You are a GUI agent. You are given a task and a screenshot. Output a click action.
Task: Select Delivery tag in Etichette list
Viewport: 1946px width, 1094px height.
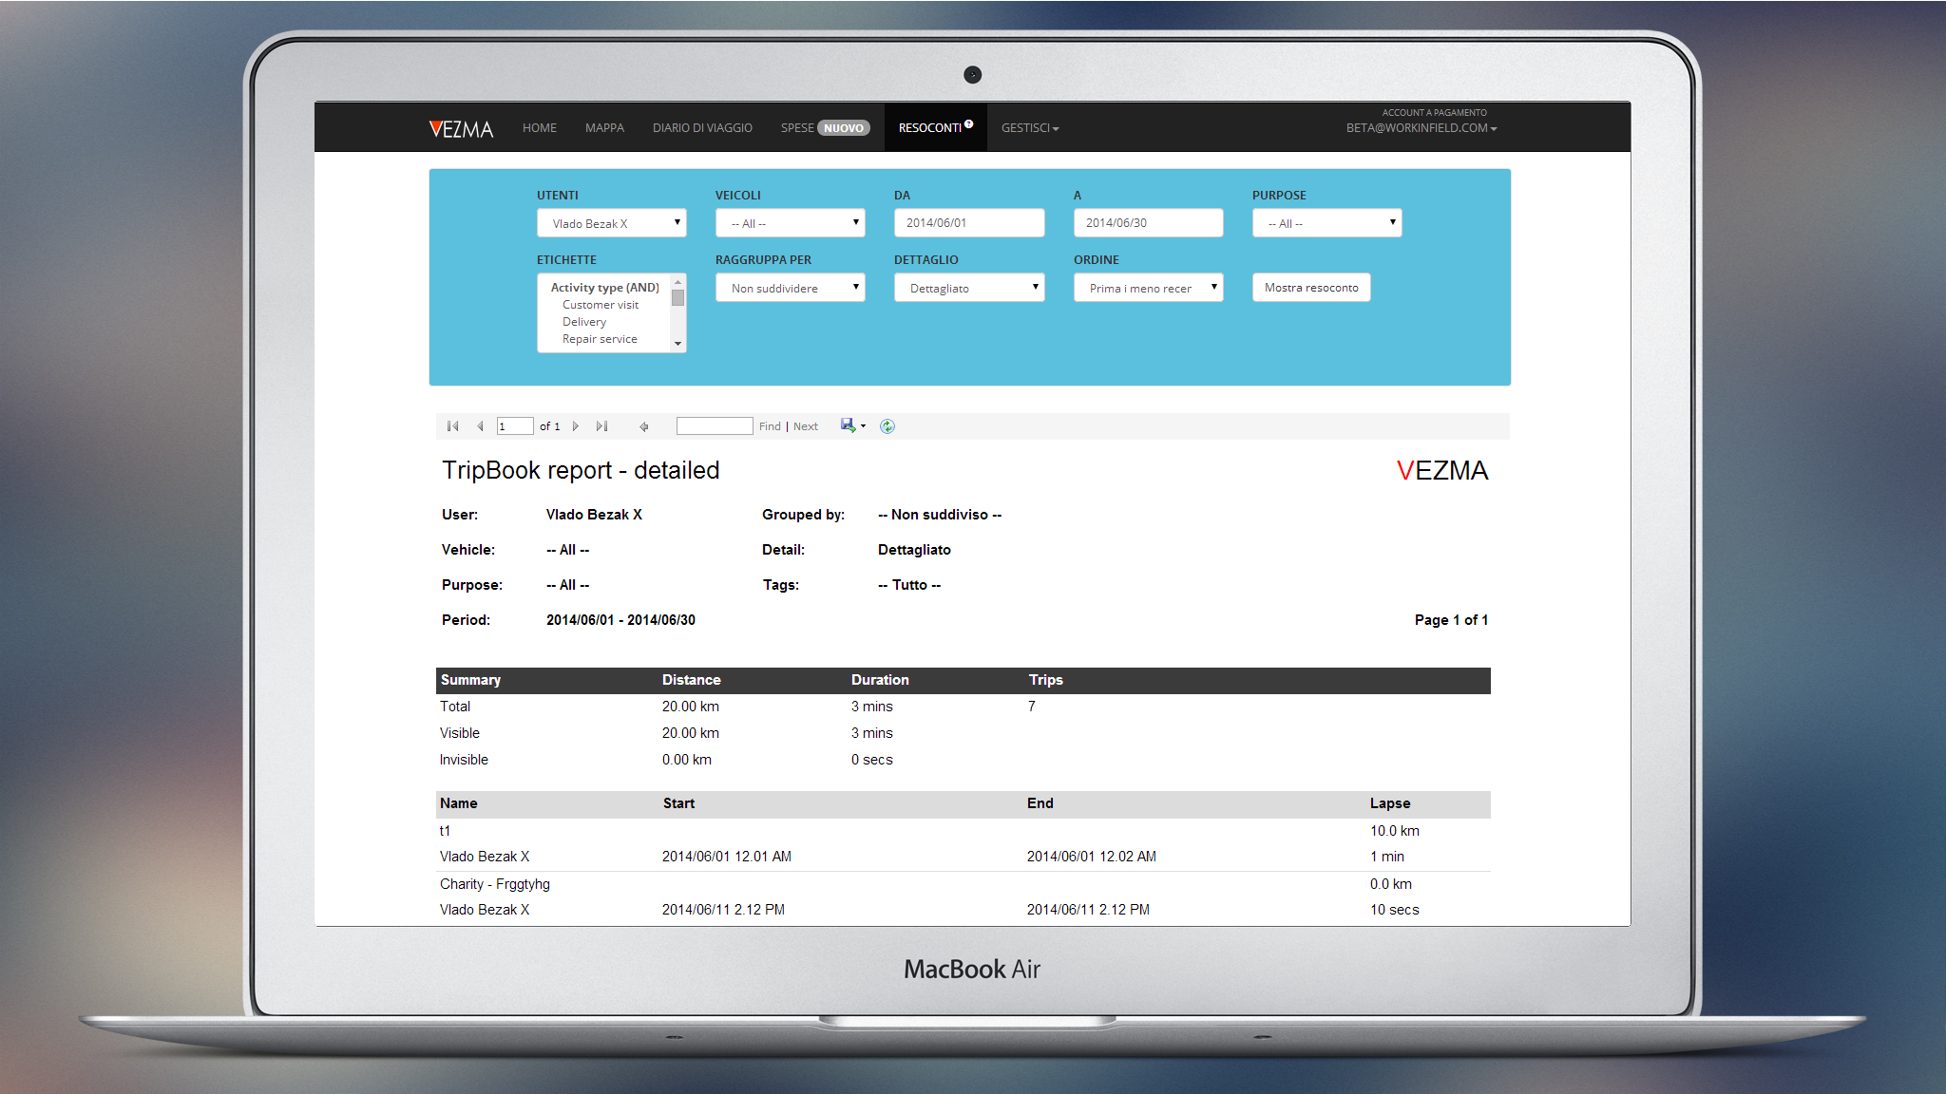[584, 322]
